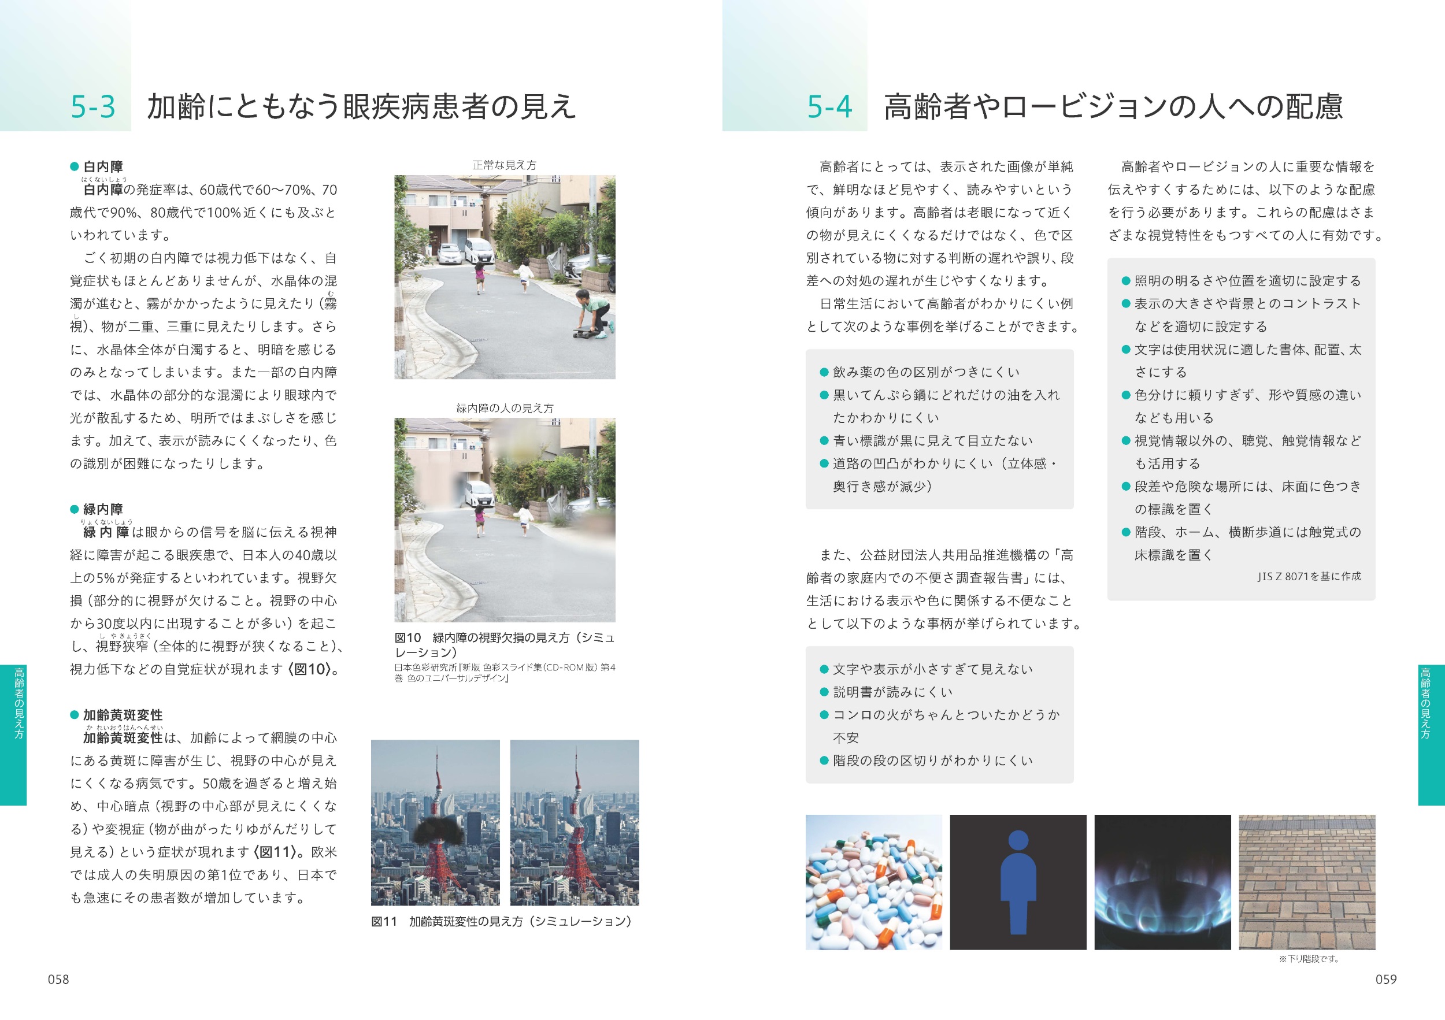Click the left side tab 高齢者の見え方

13,735
